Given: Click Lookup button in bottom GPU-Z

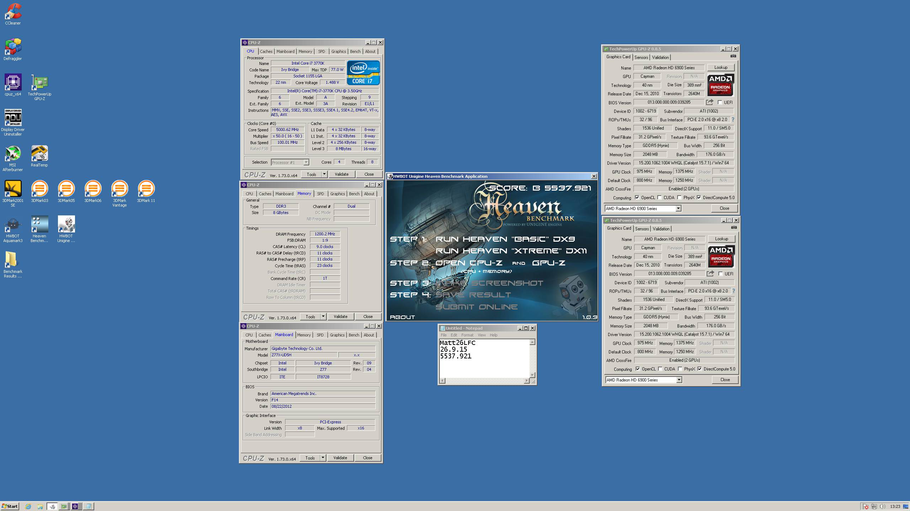Looking at the screenshot, I should point(722,239).
